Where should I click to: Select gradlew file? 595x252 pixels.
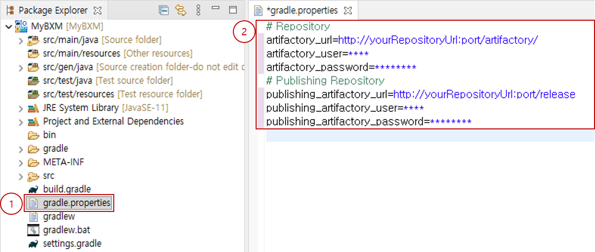59,216
